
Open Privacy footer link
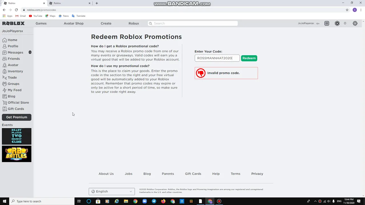pyautogui.click(x=257, y=174)
